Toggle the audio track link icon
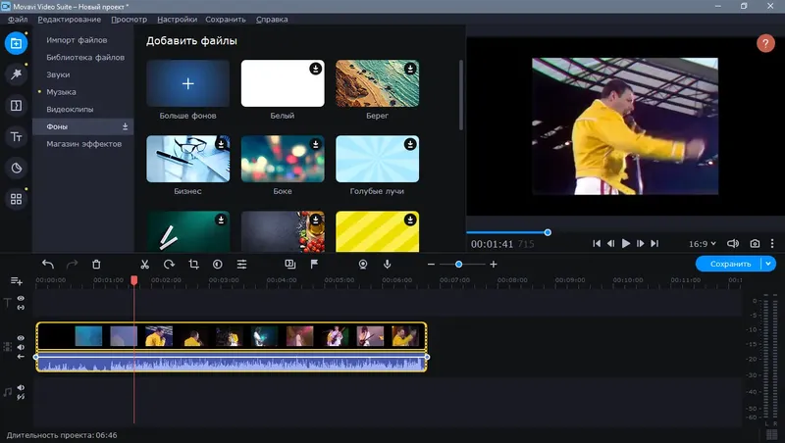This screenshot has height=443, width=785. click(x=21, y=397)
